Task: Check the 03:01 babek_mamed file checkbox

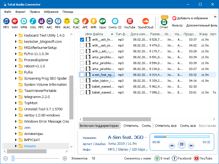Action: 82,92
